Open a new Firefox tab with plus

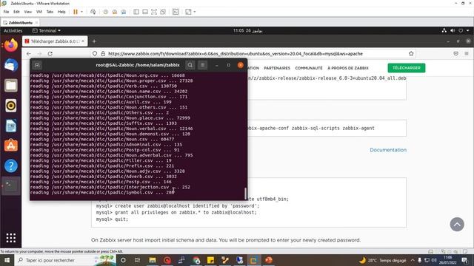(x=94, y=41)
